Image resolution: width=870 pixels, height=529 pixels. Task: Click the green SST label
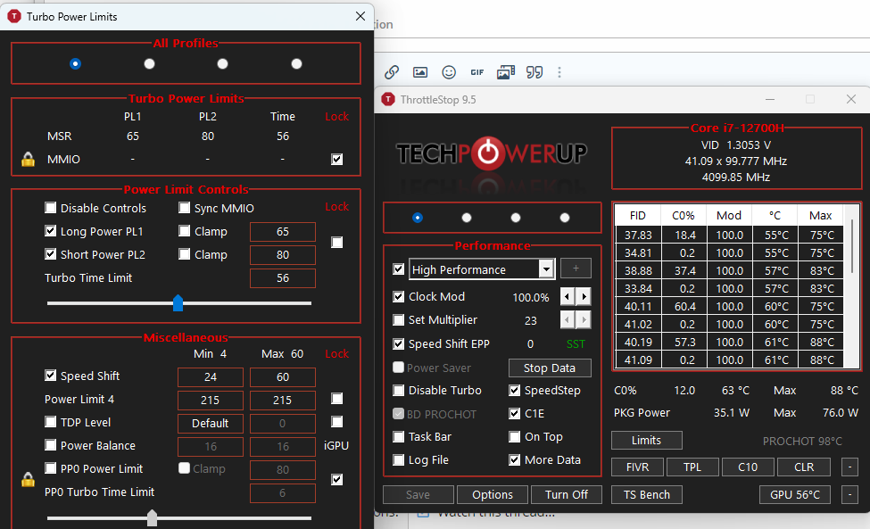click(576, 343)
